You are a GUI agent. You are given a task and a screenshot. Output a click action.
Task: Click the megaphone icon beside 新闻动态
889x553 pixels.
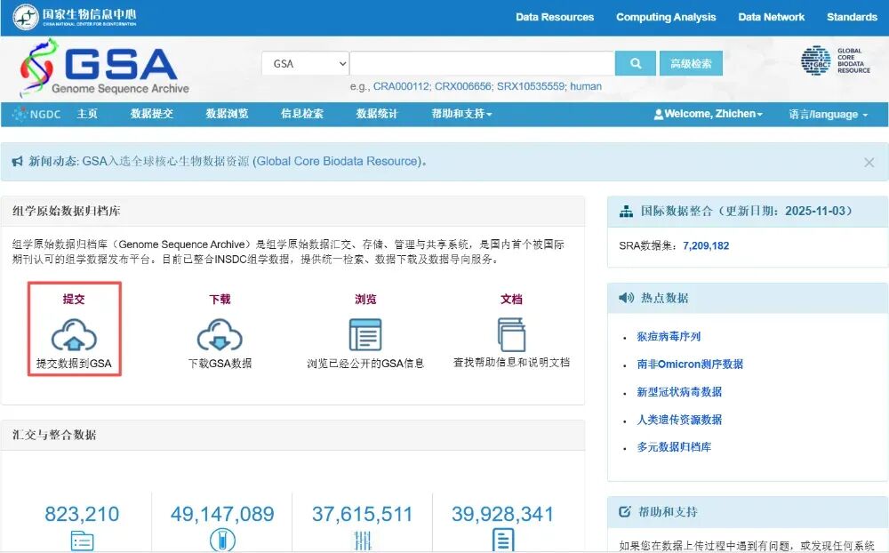18,162
